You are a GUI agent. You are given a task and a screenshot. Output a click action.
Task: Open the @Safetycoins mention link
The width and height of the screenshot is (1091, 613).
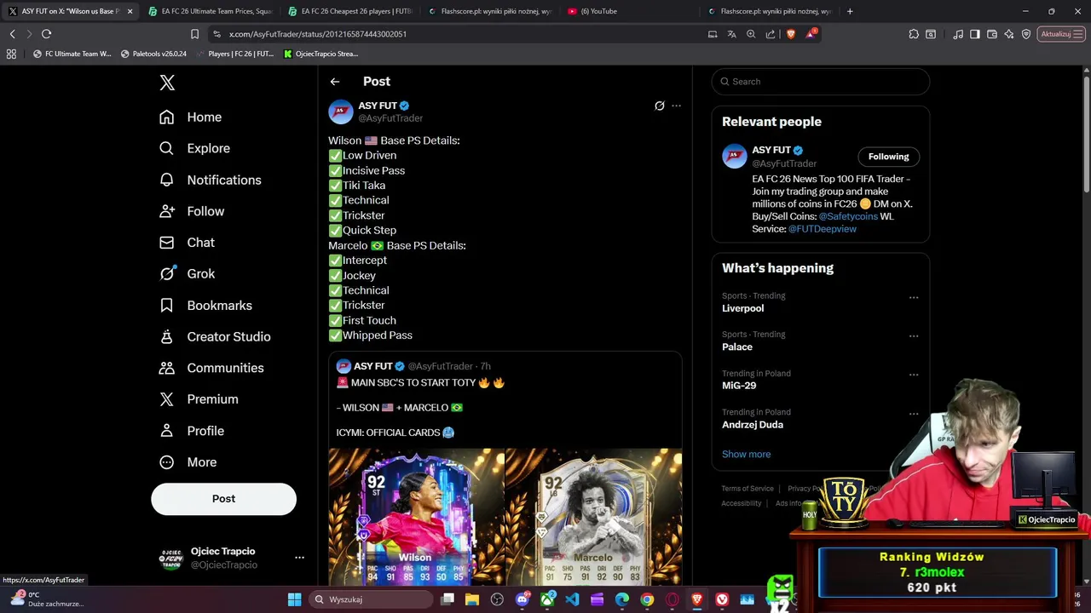848,216
